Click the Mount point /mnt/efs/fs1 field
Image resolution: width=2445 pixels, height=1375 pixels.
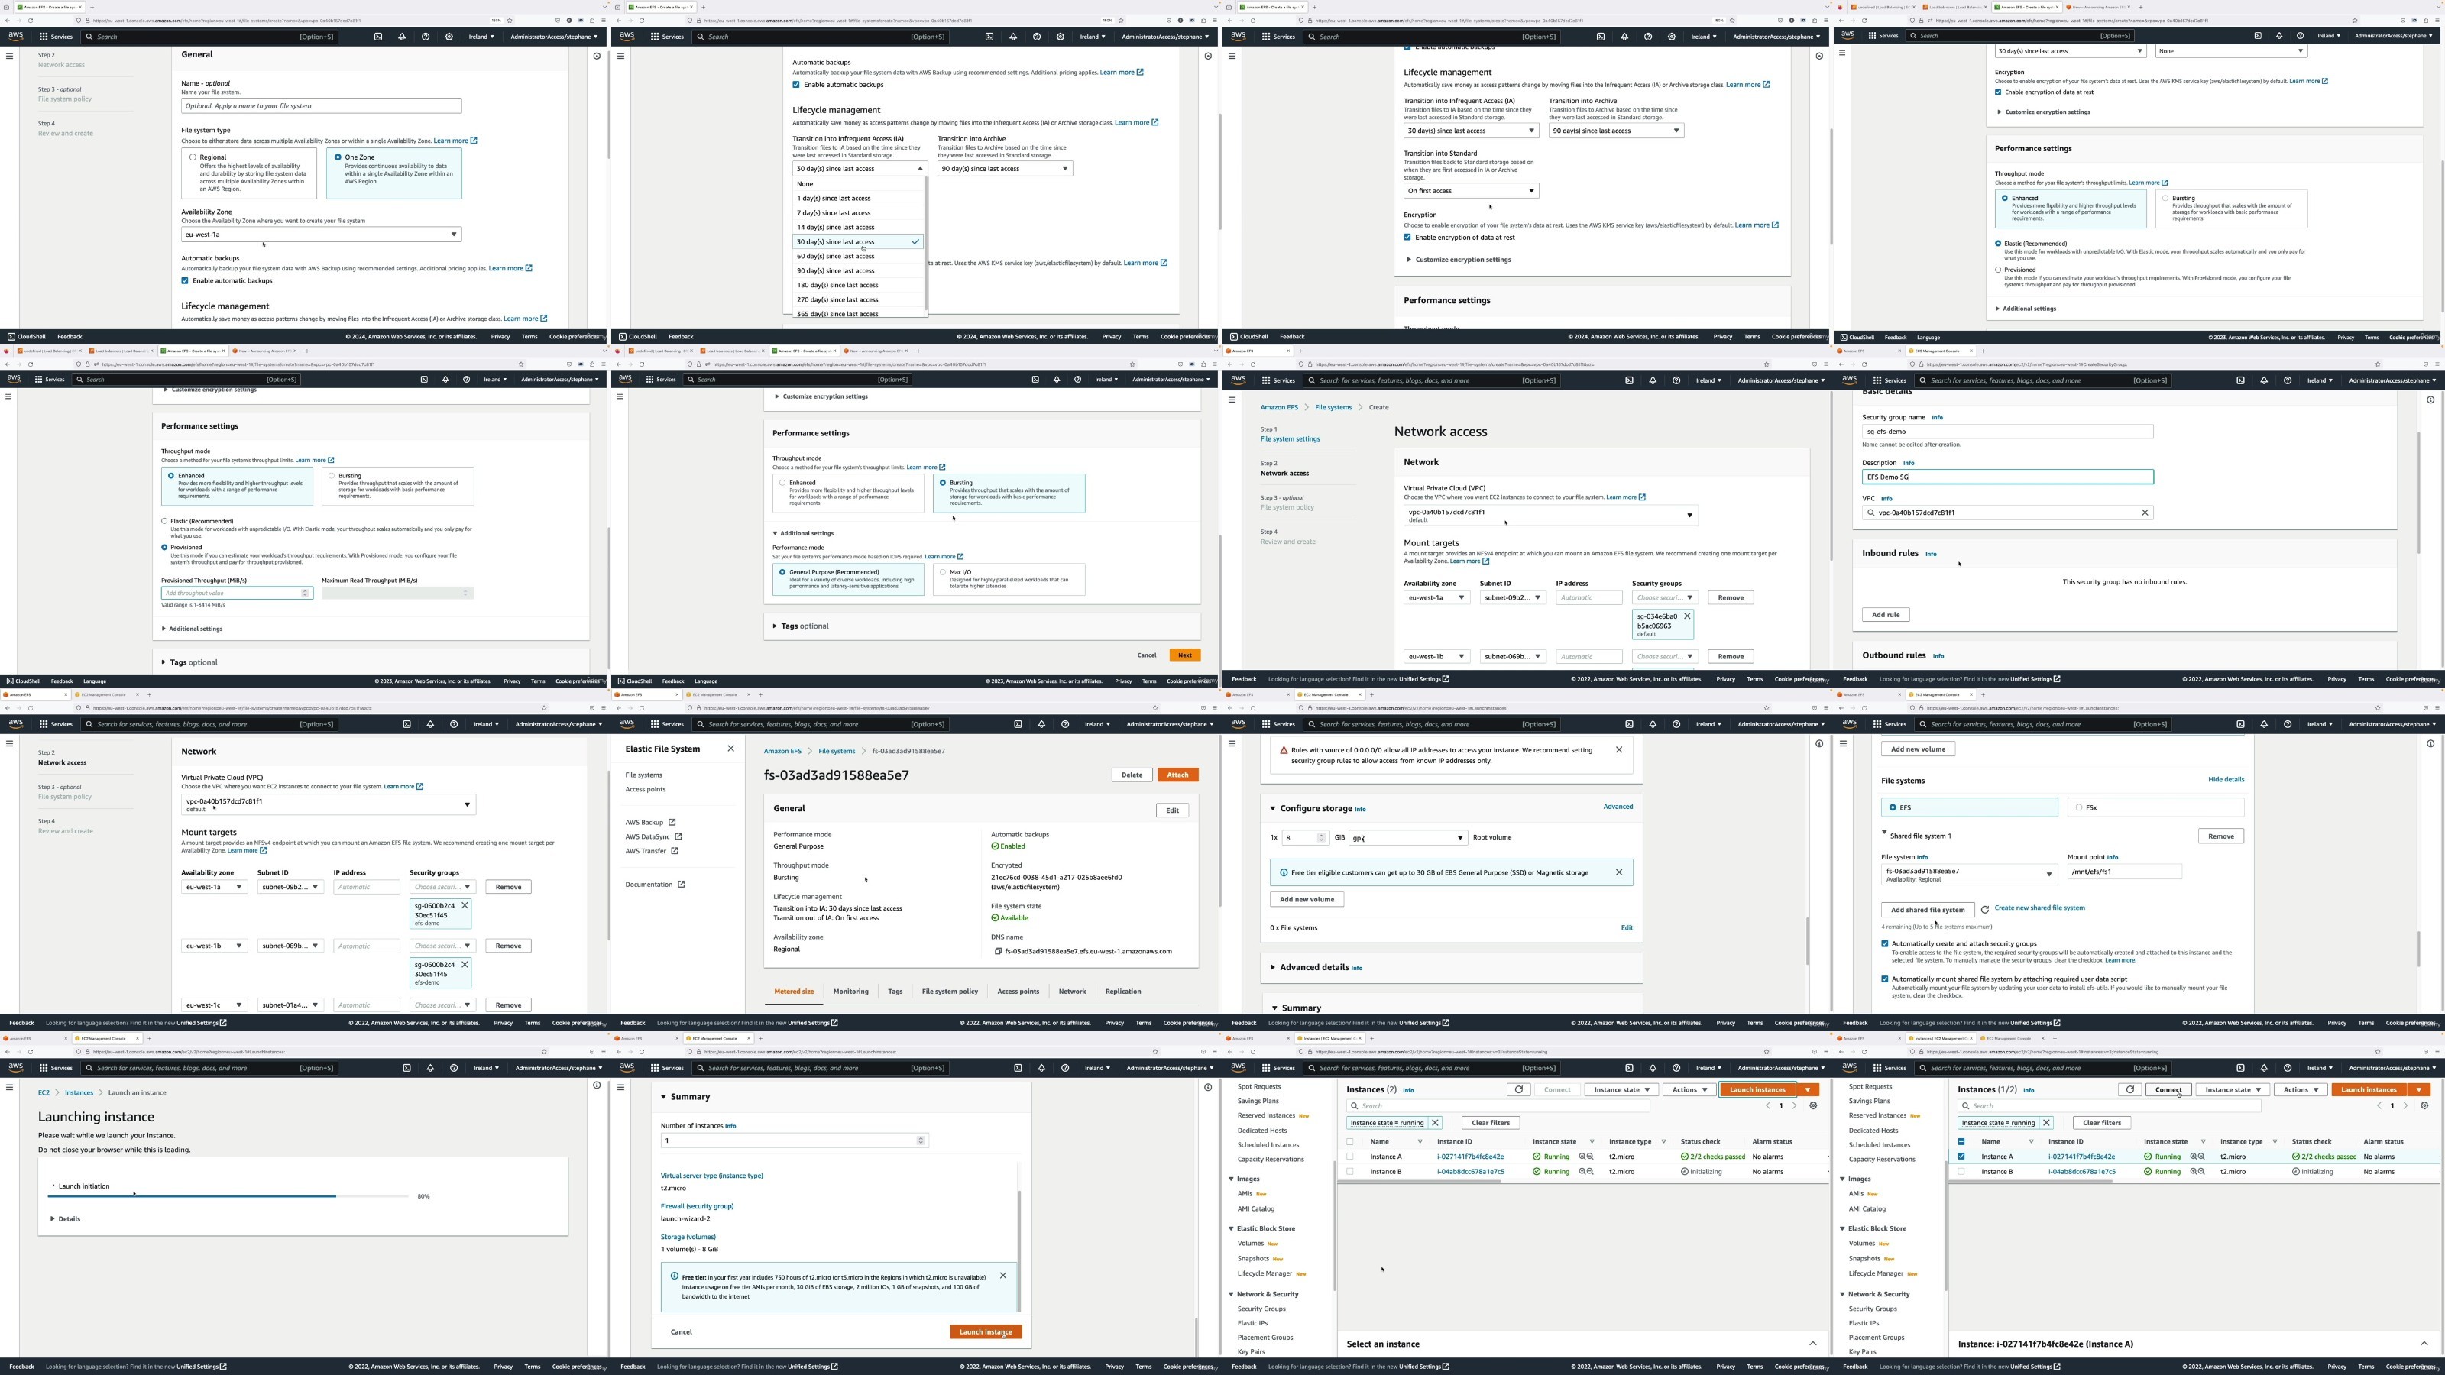pos(2123,871)
